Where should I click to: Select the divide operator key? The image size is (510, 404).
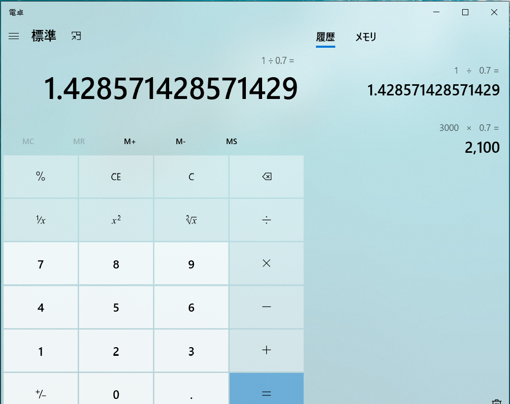pos(267,220)
